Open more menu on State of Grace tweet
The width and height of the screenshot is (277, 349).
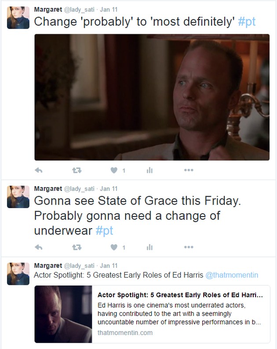pyautogui.click(x=189, y=247)
